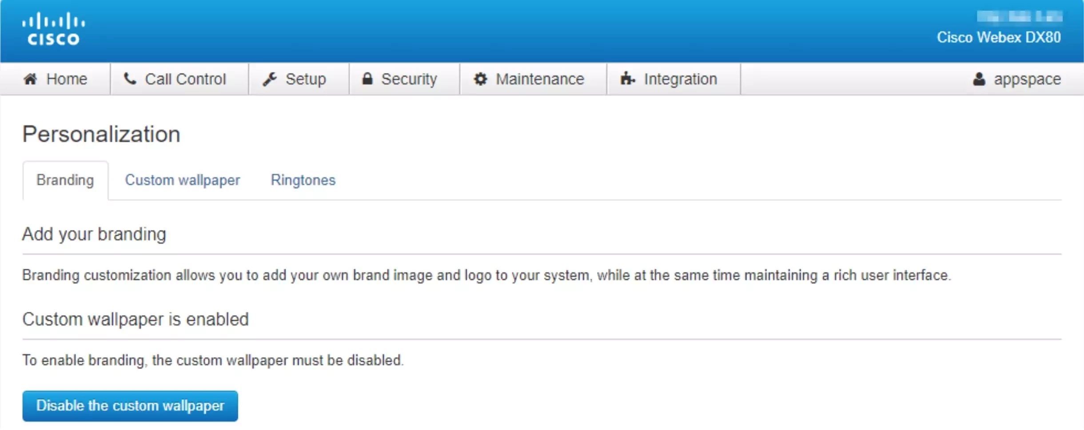Open the appspace user menu
1084x430 pixels.
1016,79
